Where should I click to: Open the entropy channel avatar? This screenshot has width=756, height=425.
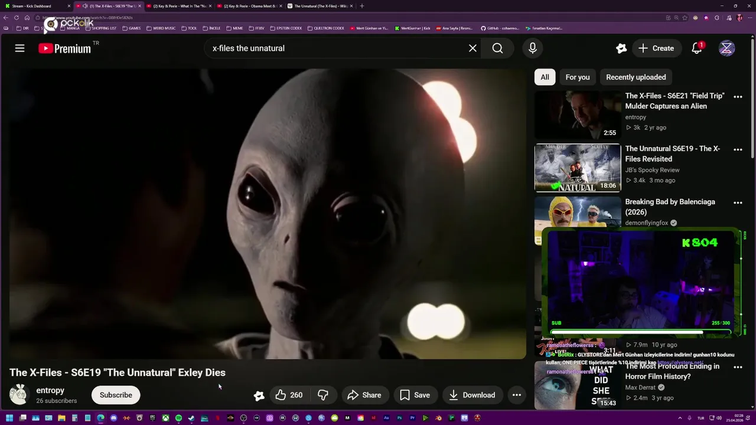pos(19,395)
